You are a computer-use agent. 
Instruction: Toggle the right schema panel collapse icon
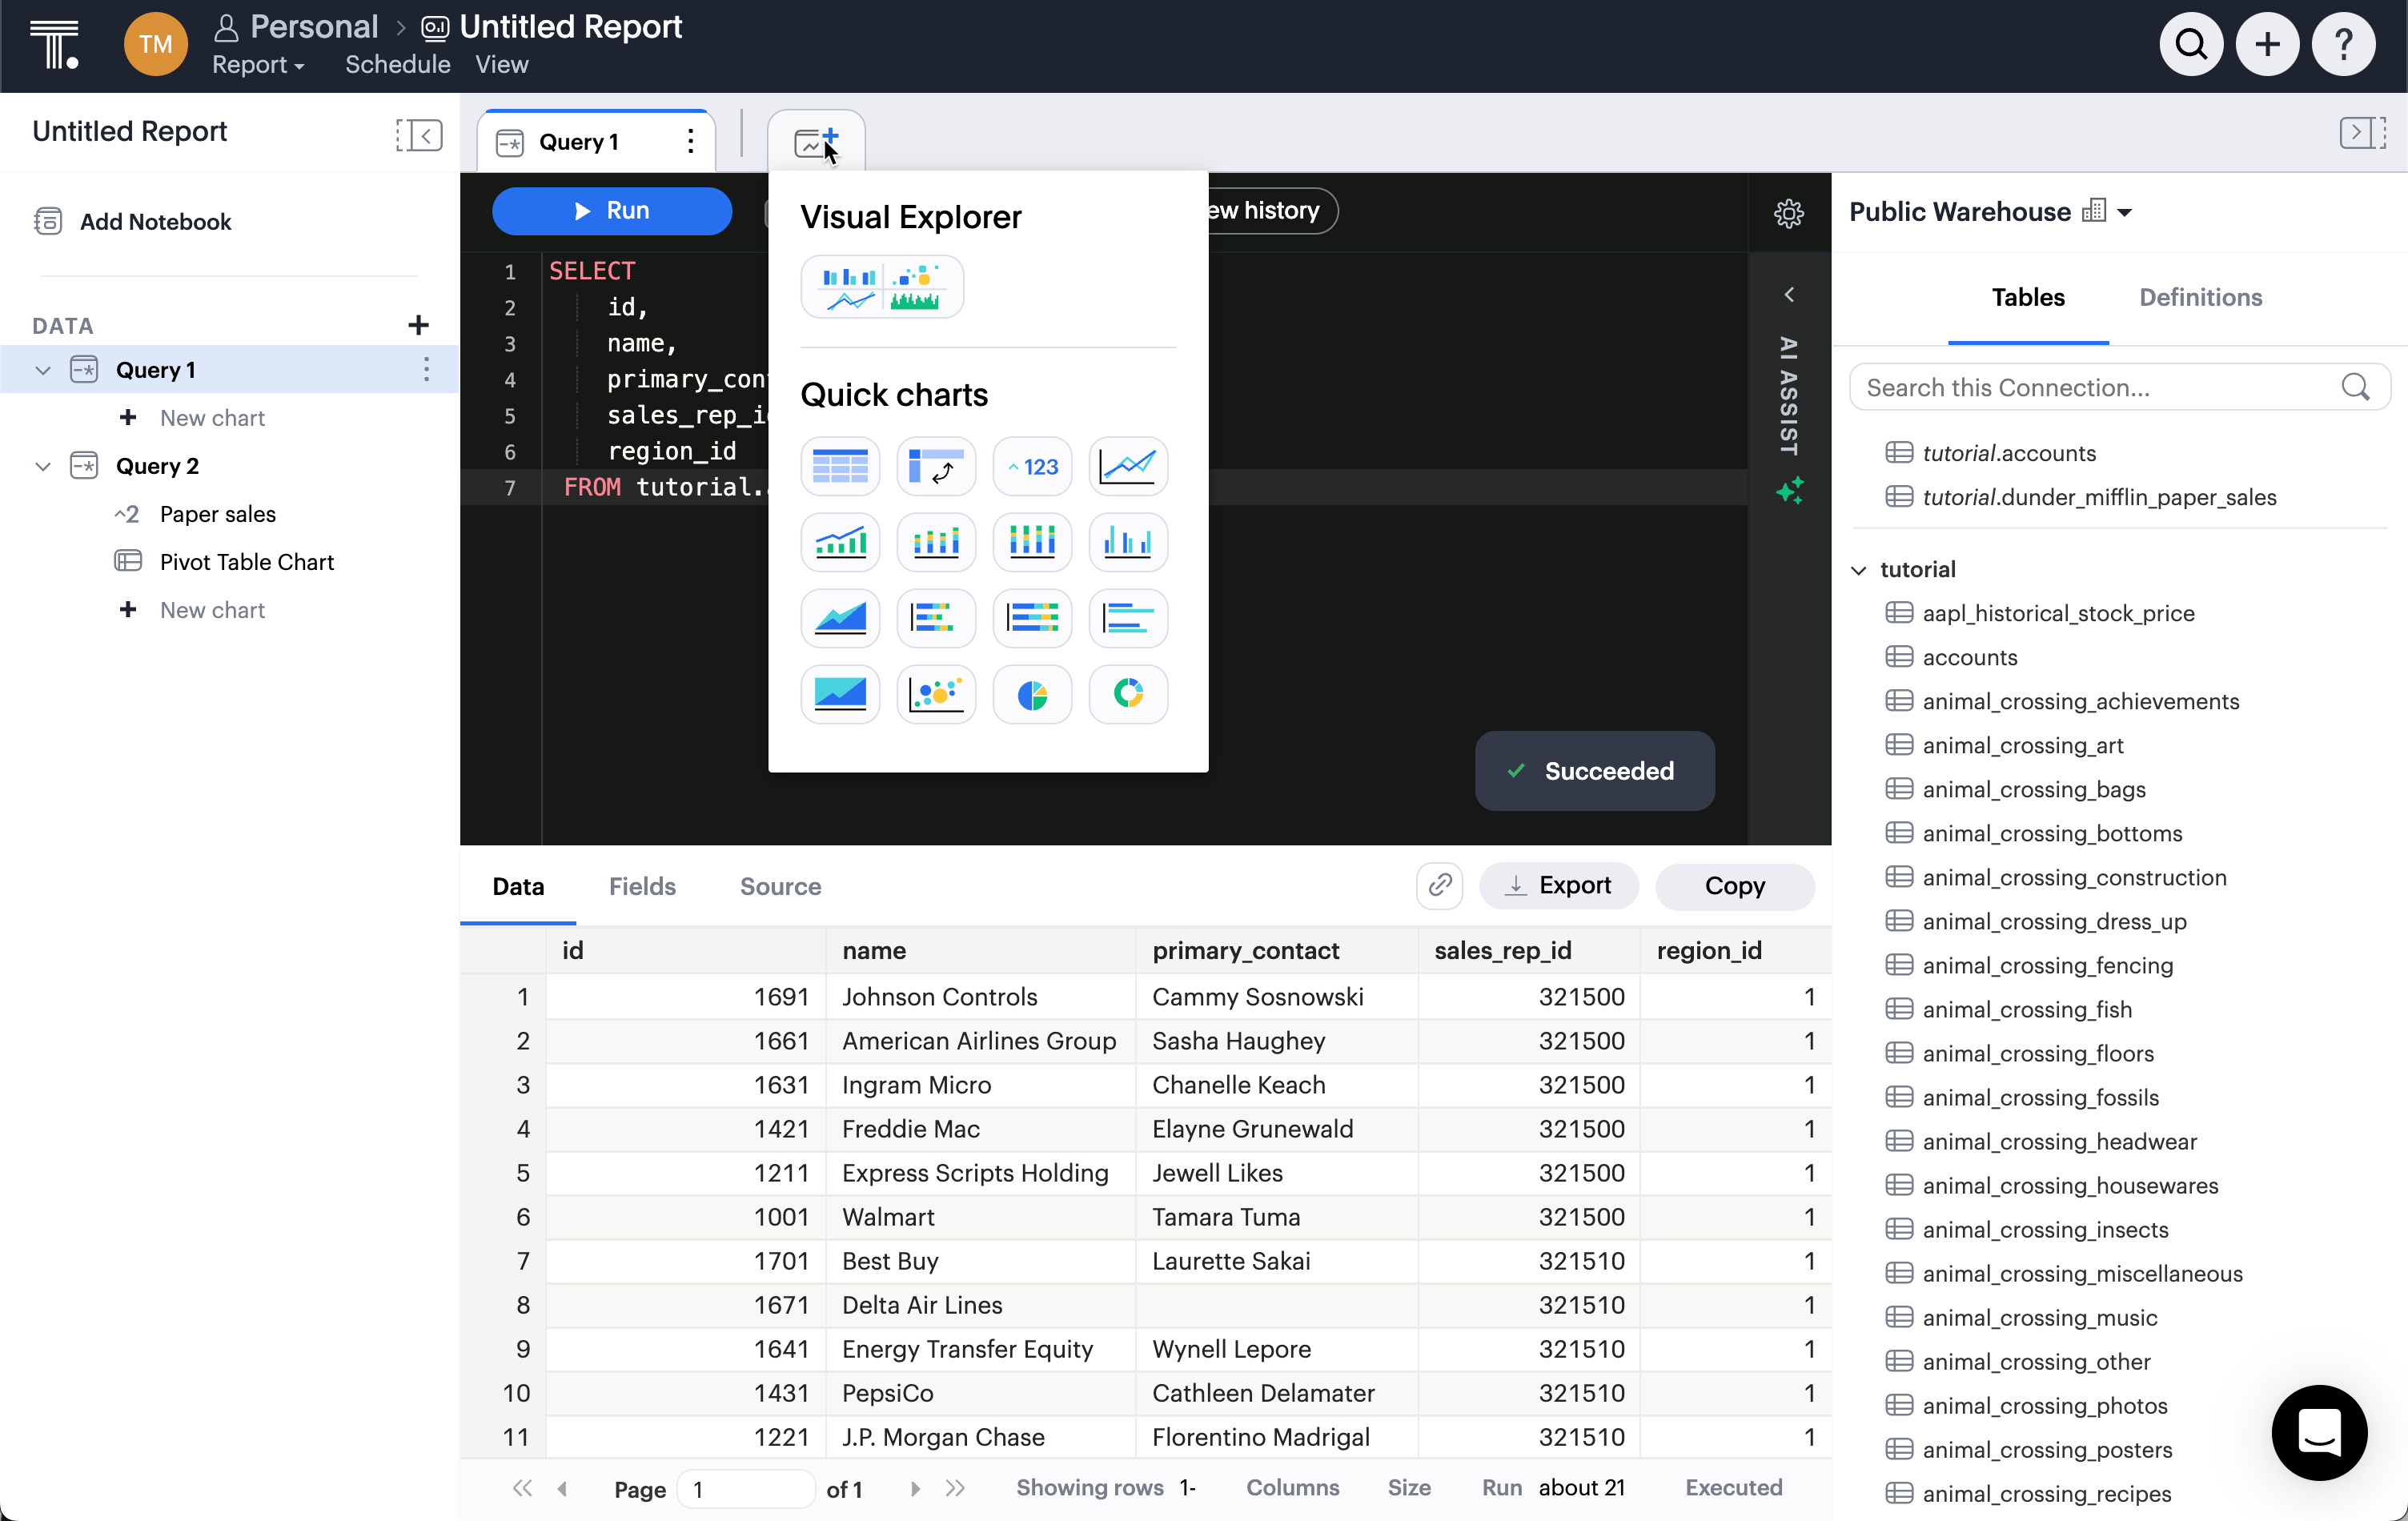[x=2362, y=133]
